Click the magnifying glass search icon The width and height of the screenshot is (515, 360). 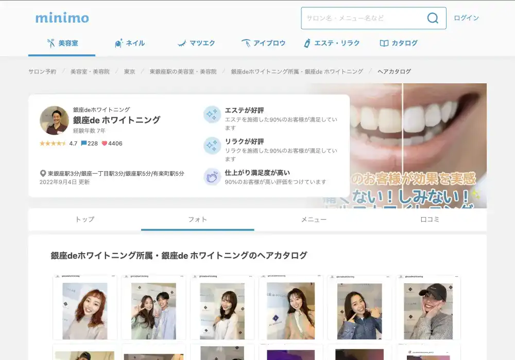(x=433, y=19)
